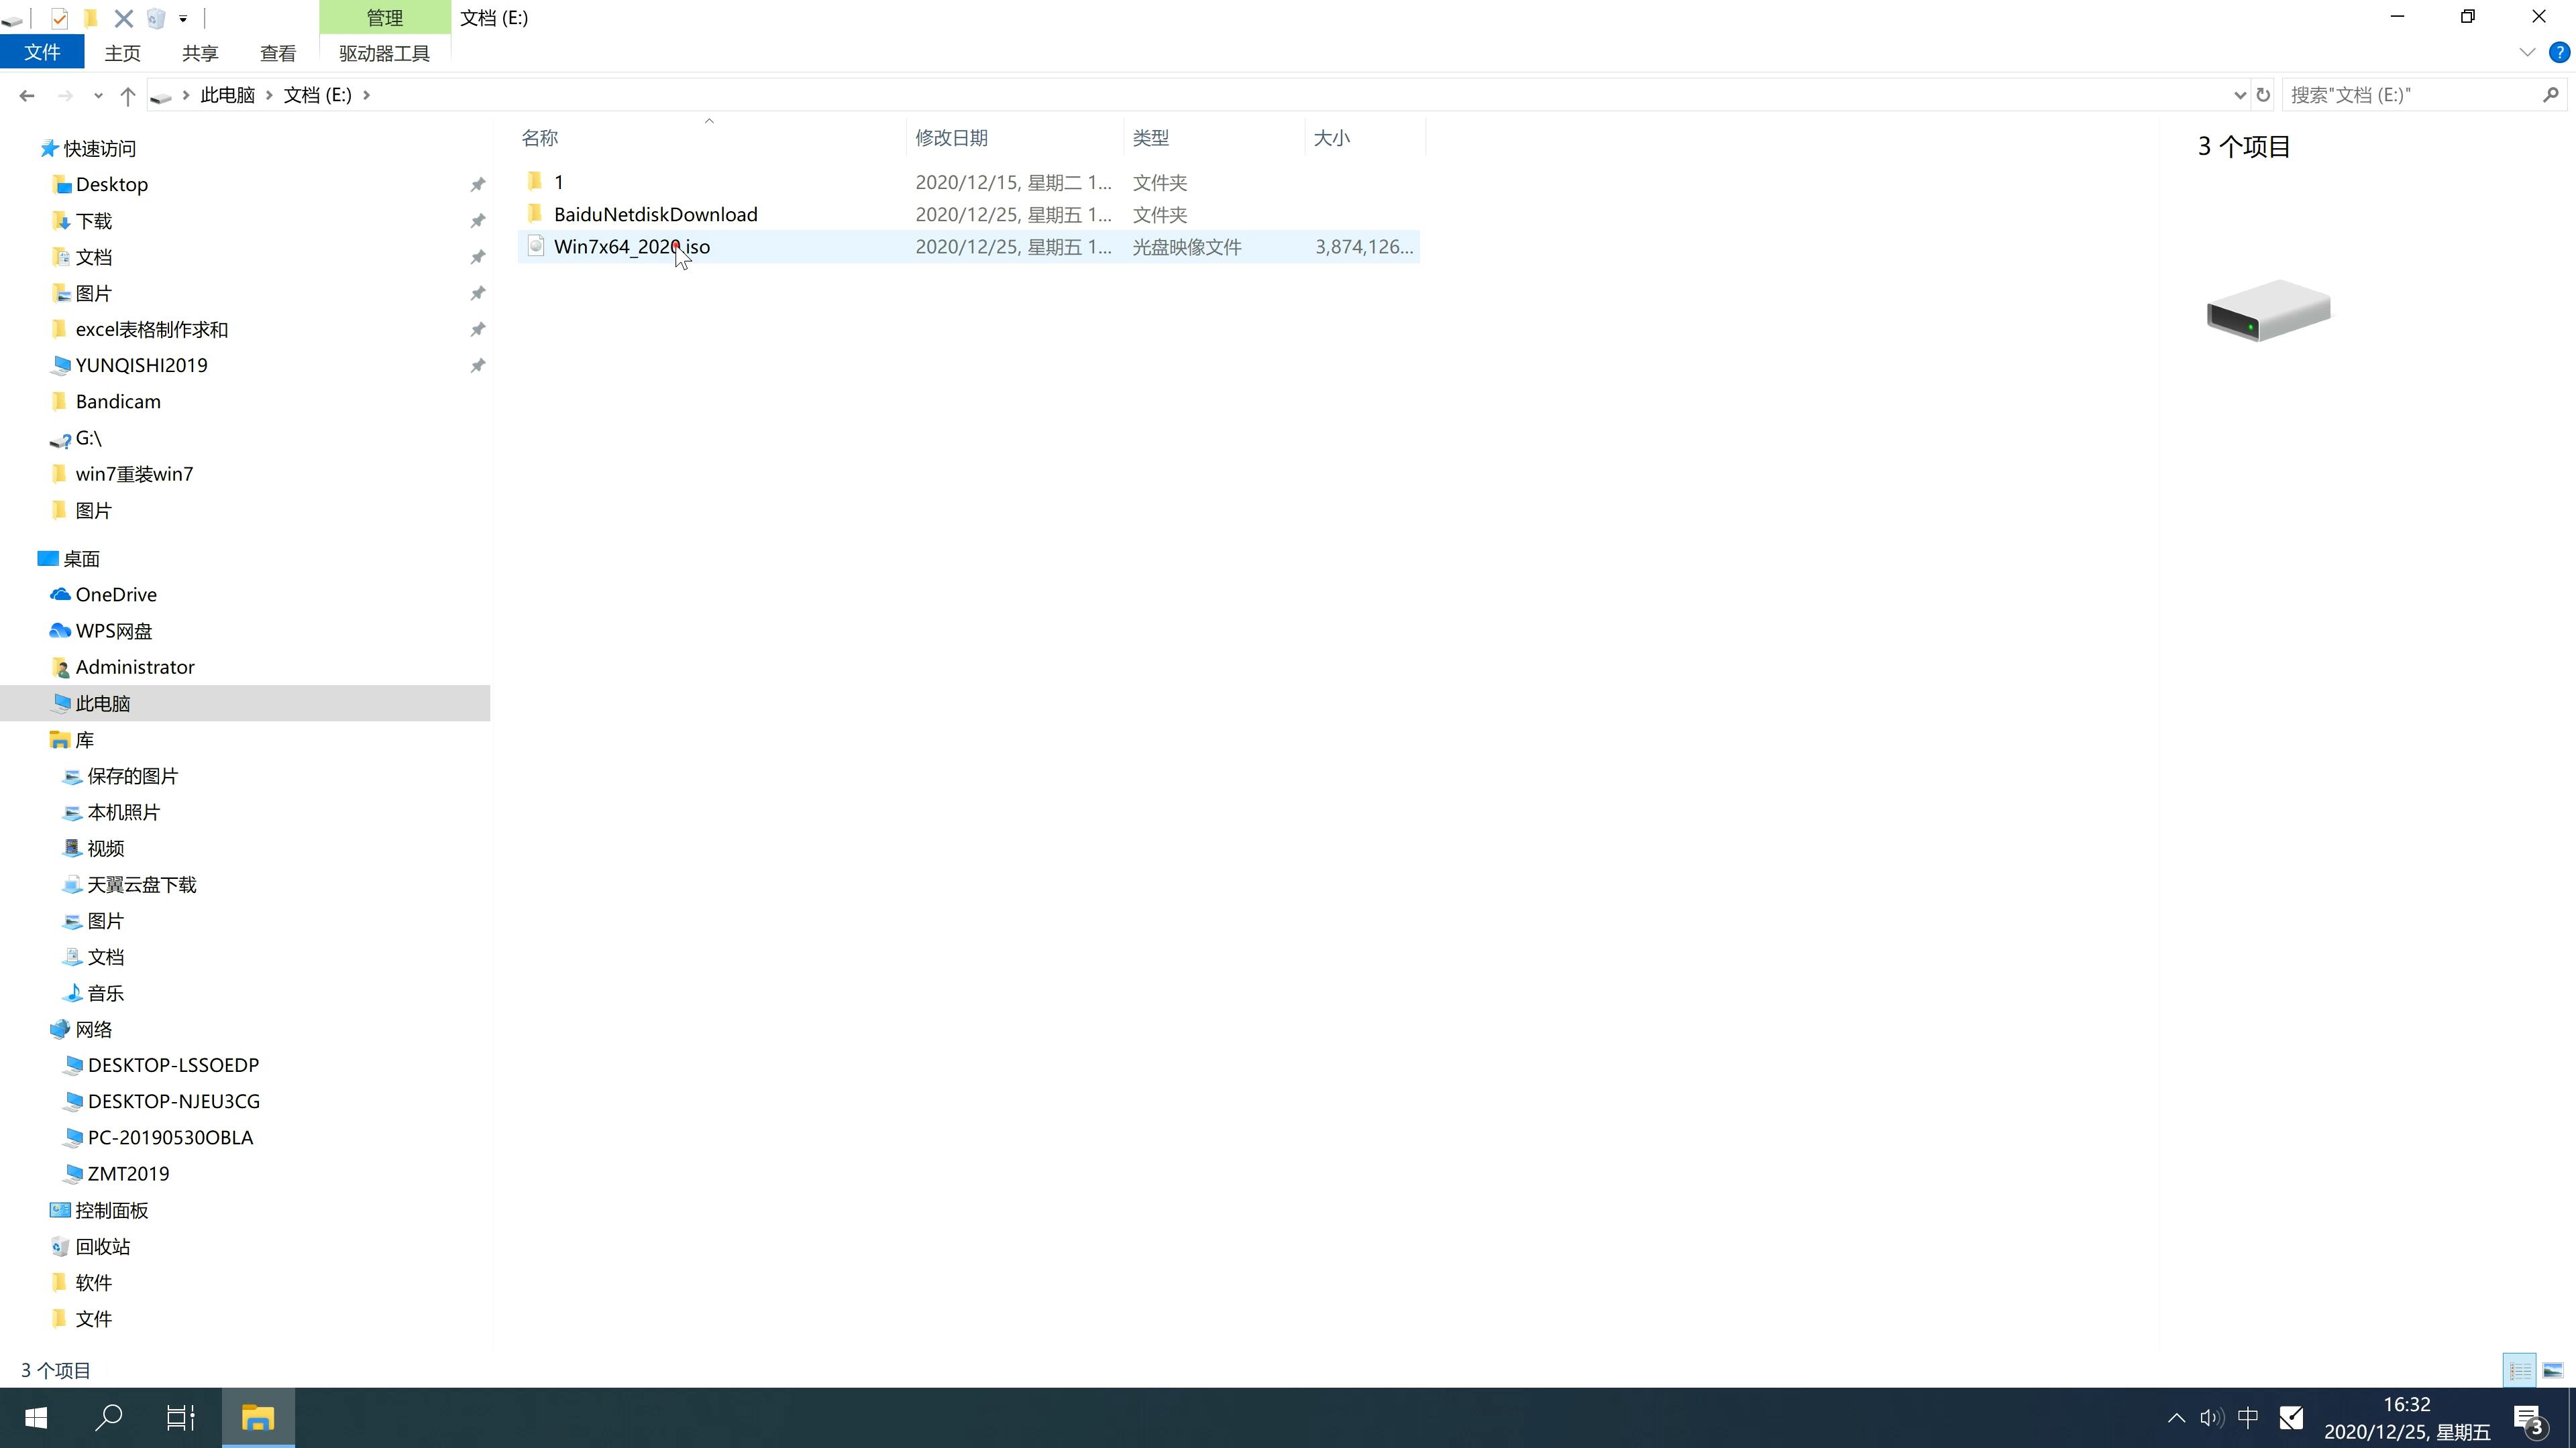The image size is (2576, 1448).
Task: Click the forward navigation arrow icon
Action: click(x=64, y=94)
